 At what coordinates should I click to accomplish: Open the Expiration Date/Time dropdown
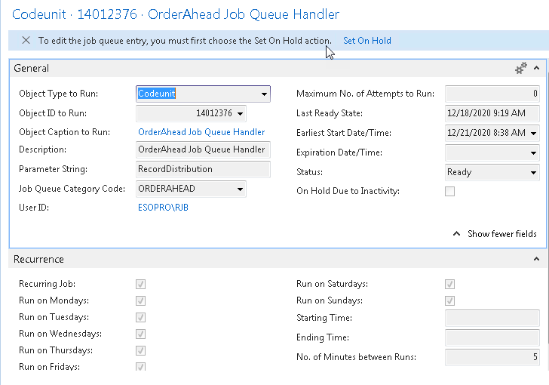click(533, 153)
